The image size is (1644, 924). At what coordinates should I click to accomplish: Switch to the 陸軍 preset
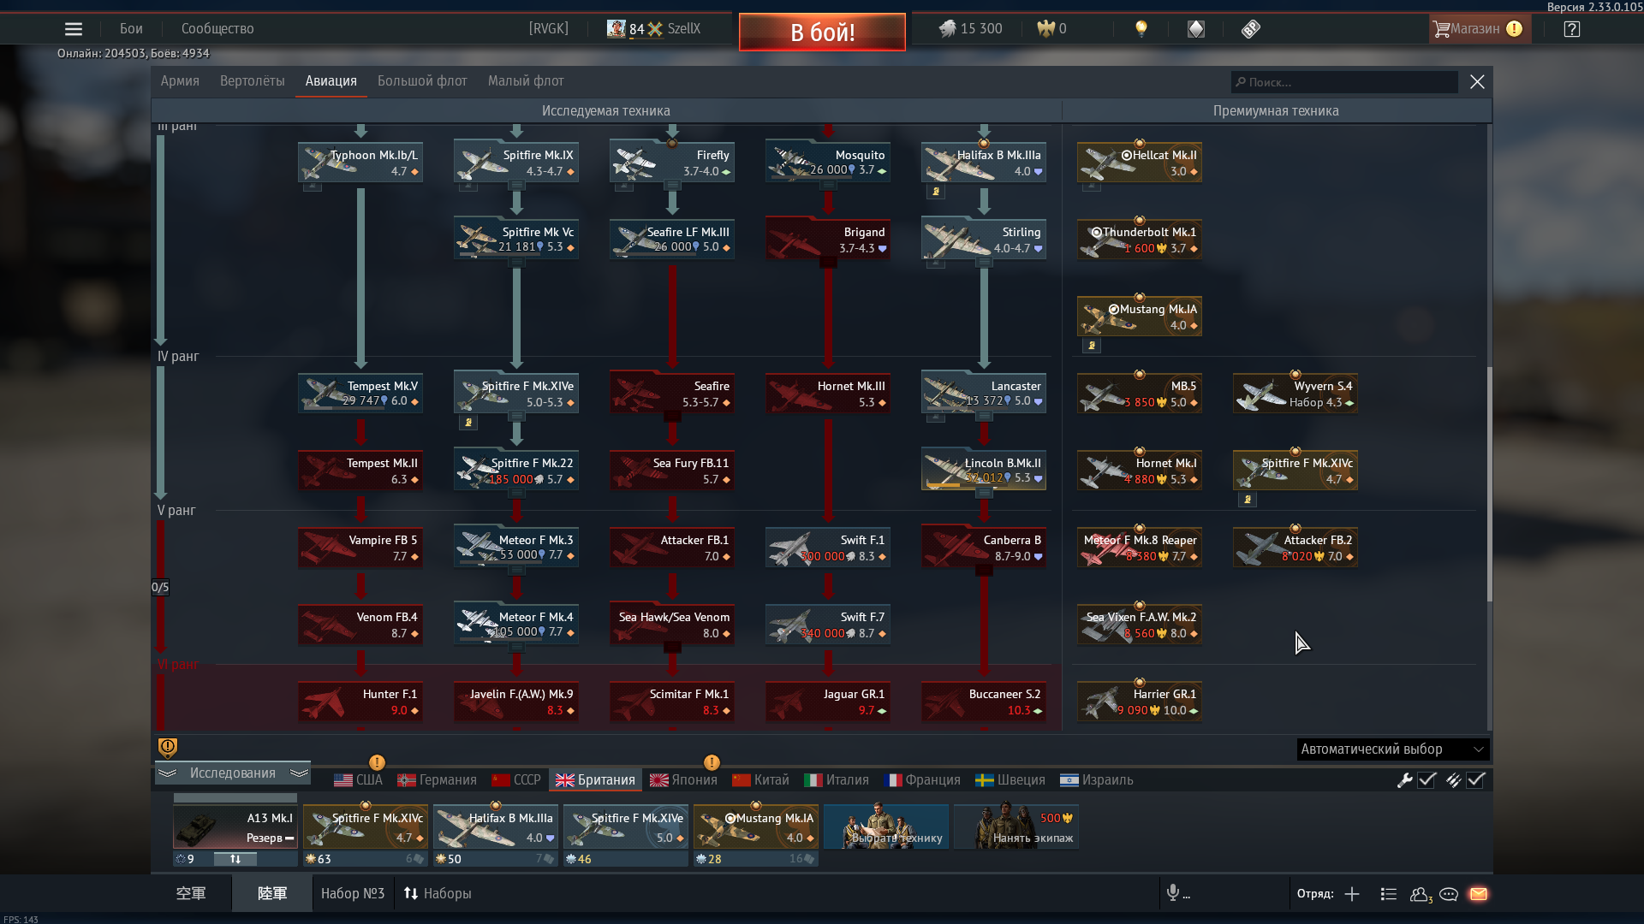pos(272,893)
